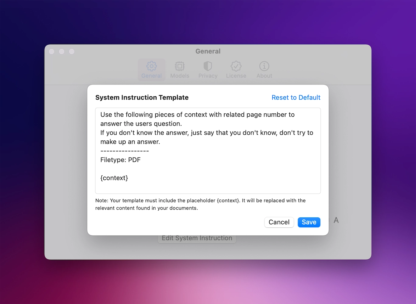Click the large A beside the dialog
The image size is (416, 304).
click(336, 220)
